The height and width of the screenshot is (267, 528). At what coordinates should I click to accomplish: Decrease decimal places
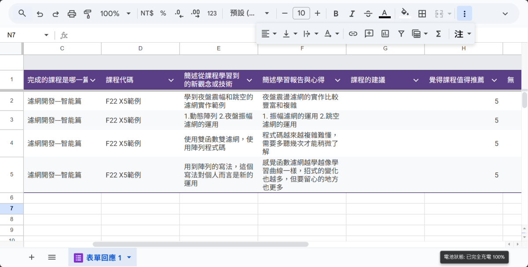[179, 14]
